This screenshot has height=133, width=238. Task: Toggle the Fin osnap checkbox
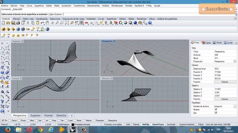[x=3, y=120]
